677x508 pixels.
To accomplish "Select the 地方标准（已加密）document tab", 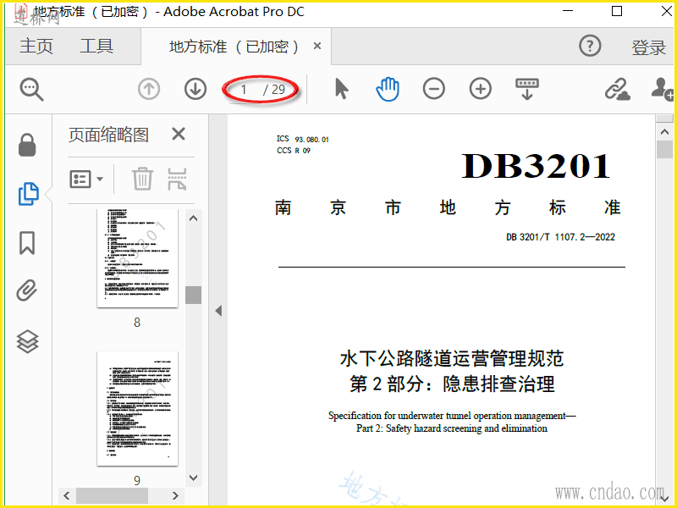I will coord(234,47).
